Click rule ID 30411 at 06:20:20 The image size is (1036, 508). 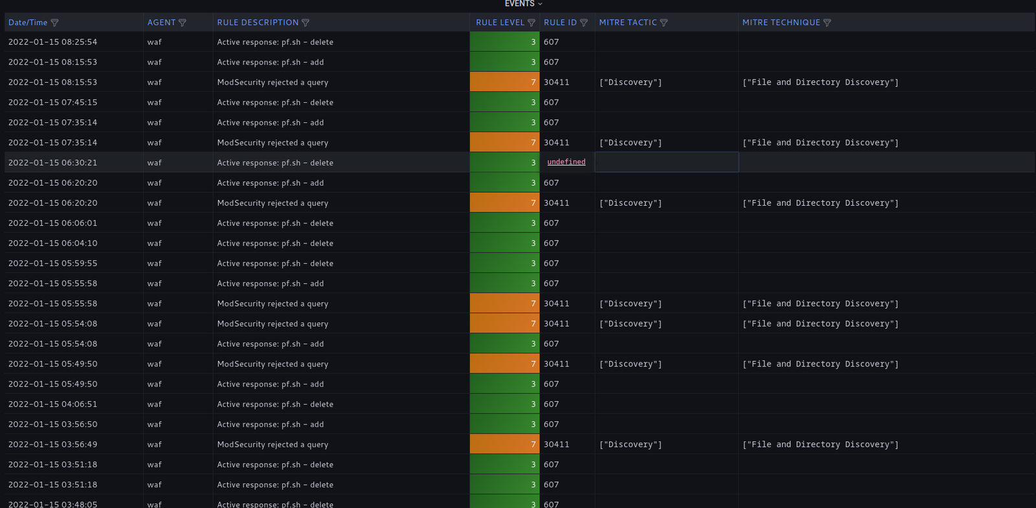pyautogui.click(x=556, y=203)
